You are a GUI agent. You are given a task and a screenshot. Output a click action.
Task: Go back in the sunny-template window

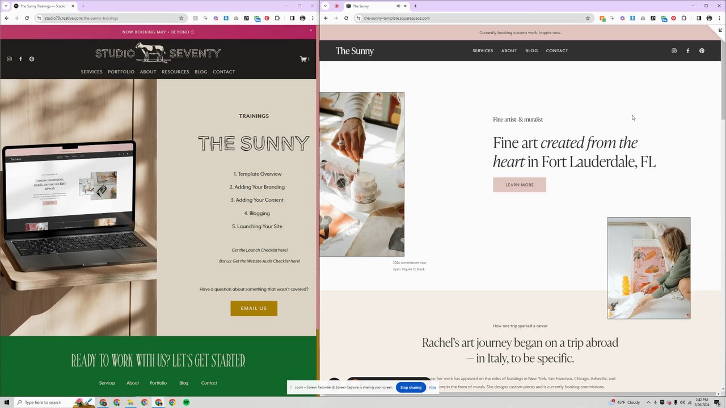[x=326, y=18]
